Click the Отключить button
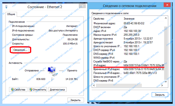The height and width of the screenshot is (106, 175). (38, 89)
